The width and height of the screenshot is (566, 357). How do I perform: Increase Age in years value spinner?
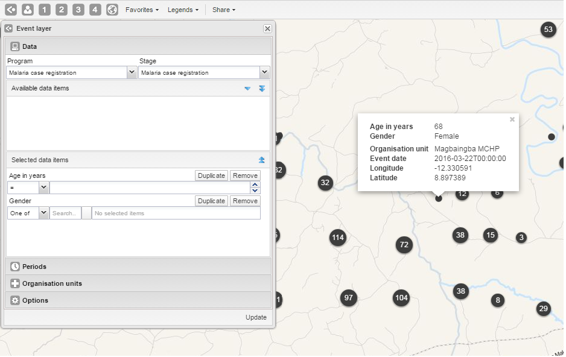click(x=255, y=185)
